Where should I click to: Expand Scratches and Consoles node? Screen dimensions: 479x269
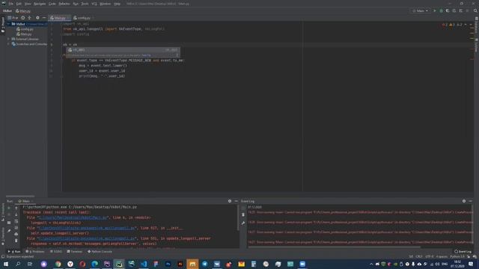(8, 44)
